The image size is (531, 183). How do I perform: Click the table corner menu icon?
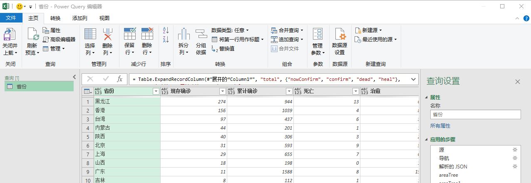tap(88, 91)
